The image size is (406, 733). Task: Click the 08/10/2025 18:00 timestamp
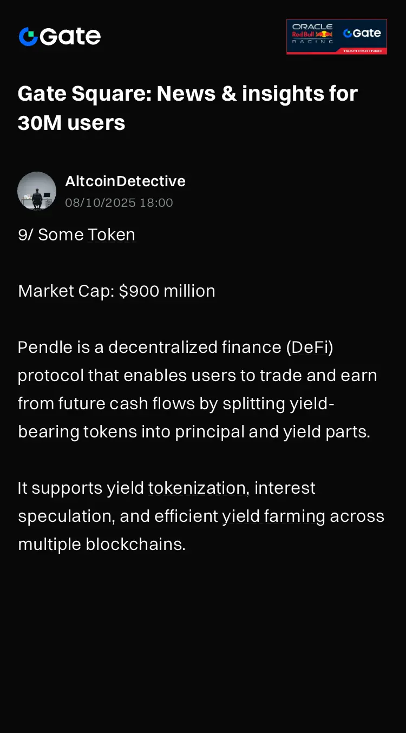coord(119,203)
